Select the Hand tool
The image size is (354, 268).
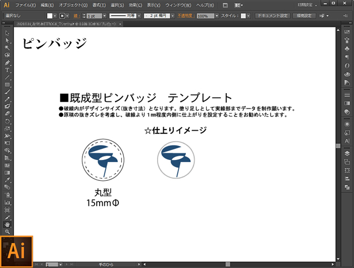[7, 224]
